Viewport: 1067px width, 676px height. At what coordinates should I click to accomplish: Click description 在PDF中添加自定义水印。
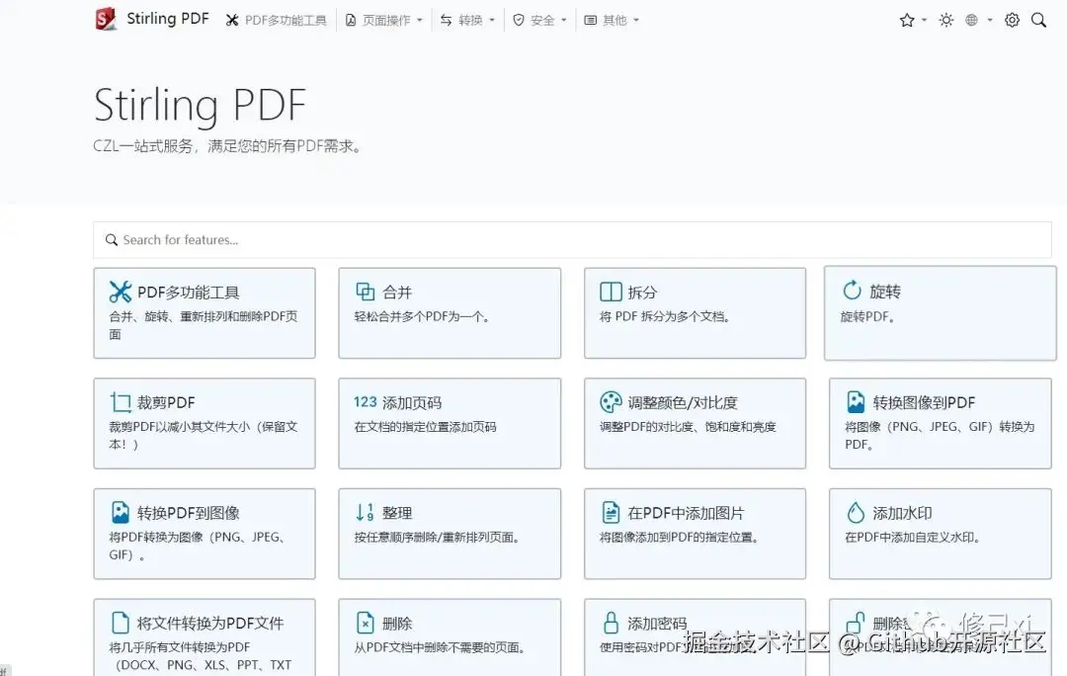tap(913, 537)
